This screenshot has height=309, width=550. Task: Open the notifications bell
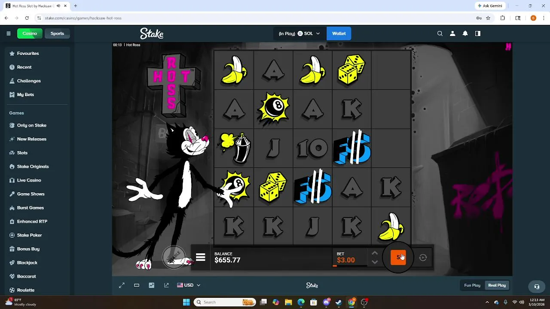coord(465,33)
